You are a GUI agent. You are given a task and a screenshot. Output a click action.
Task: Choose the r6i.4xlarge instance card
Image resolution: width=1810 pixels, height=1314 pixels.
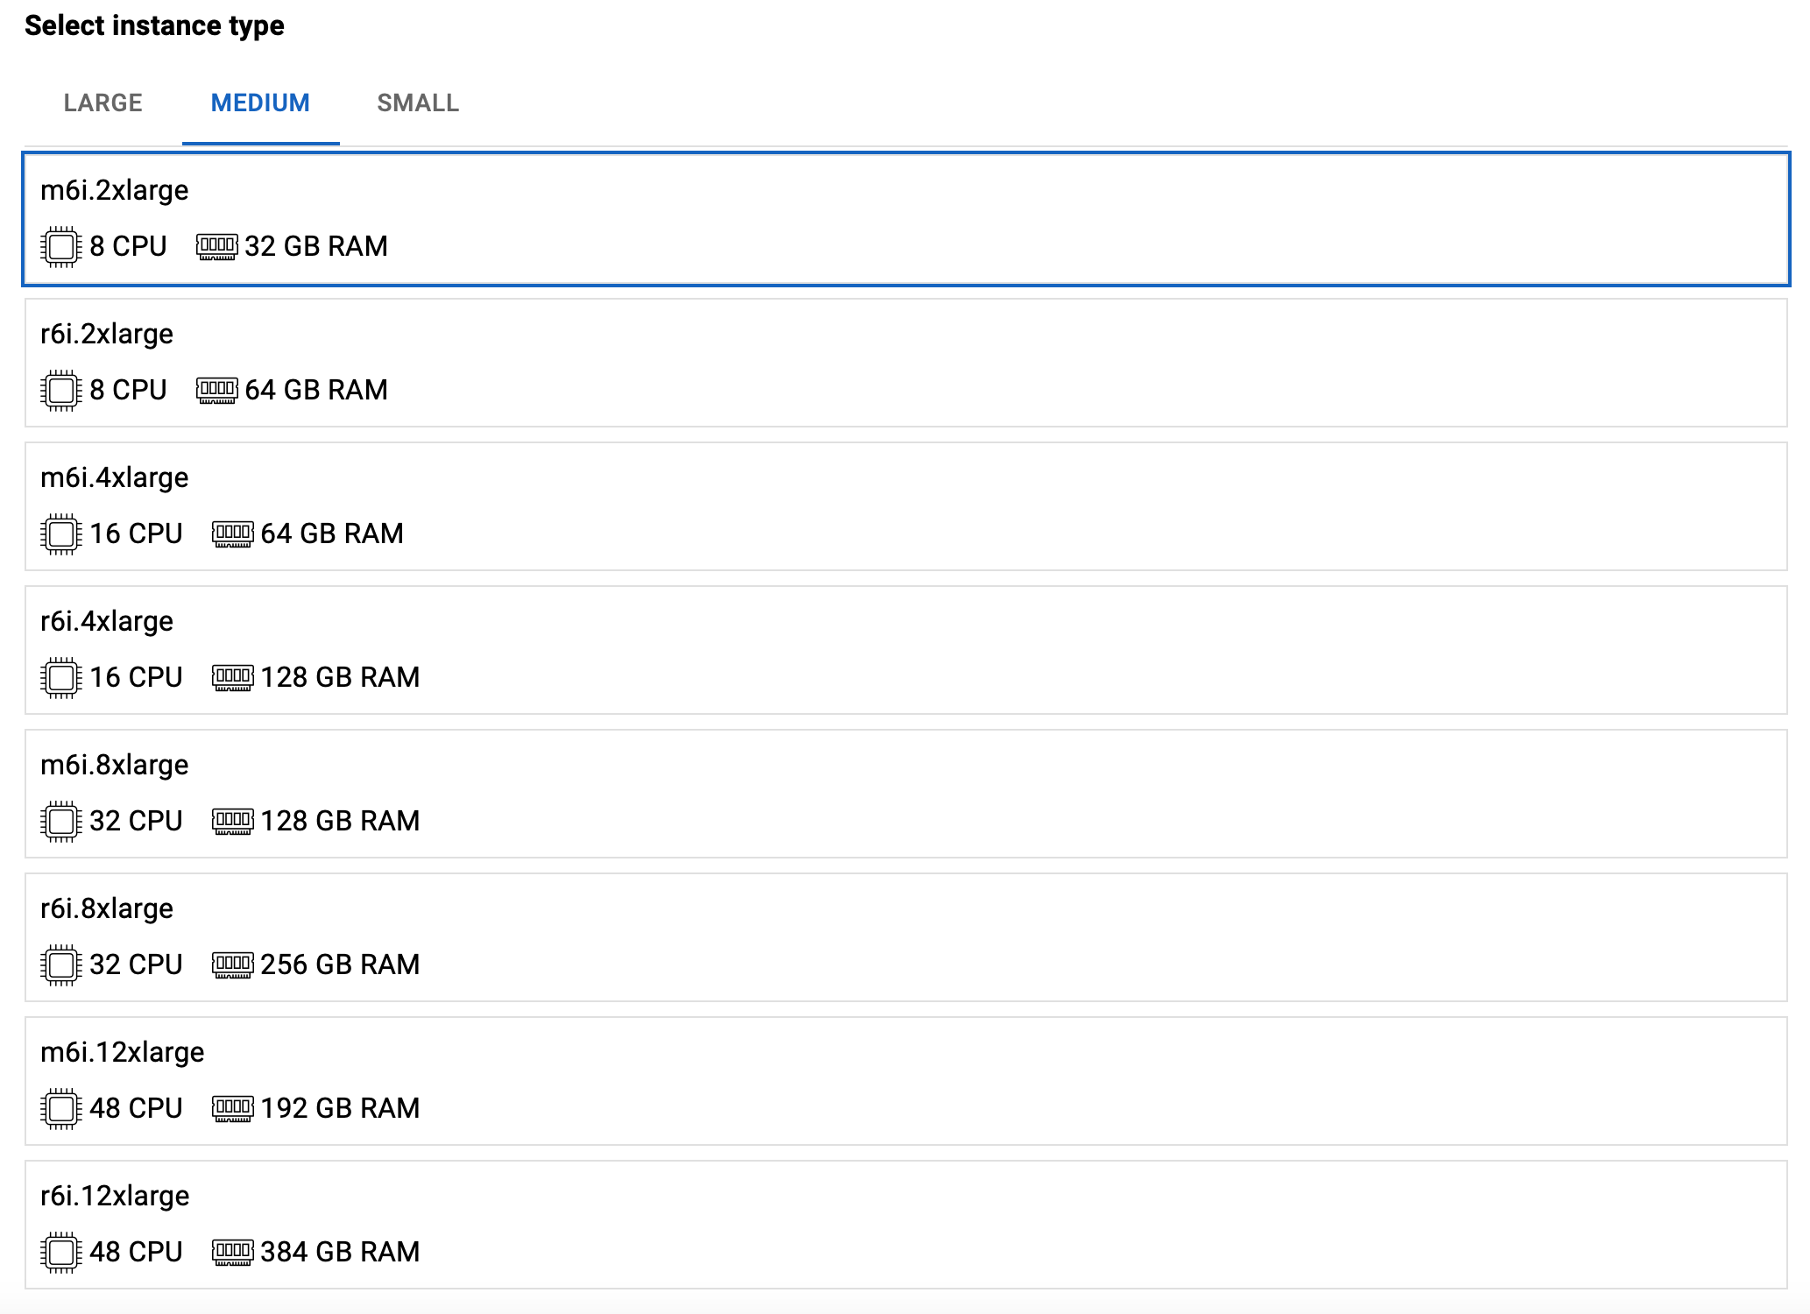click(x=906, y=650)
